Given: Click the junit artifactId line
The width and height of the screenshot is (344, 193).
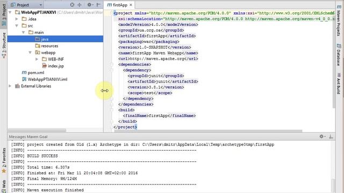Looking at the screenshot, I should click(163, 81).
